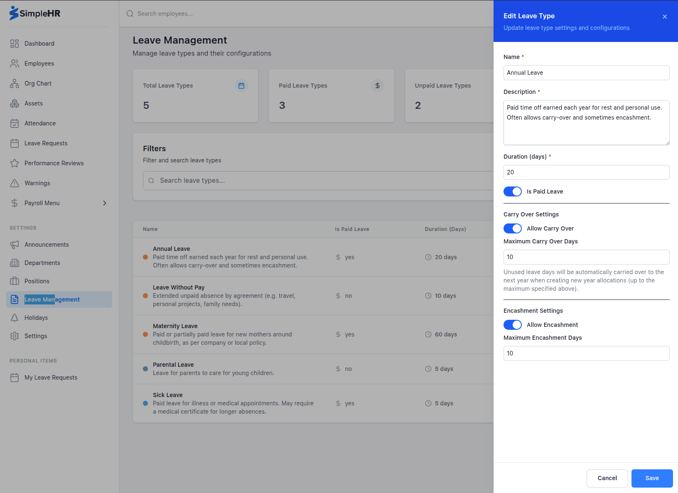The width and height of the screenshot is (678, 493).
Task: Click the calendar icon on Total Leave Types card
Action: (x=241, y=85)
